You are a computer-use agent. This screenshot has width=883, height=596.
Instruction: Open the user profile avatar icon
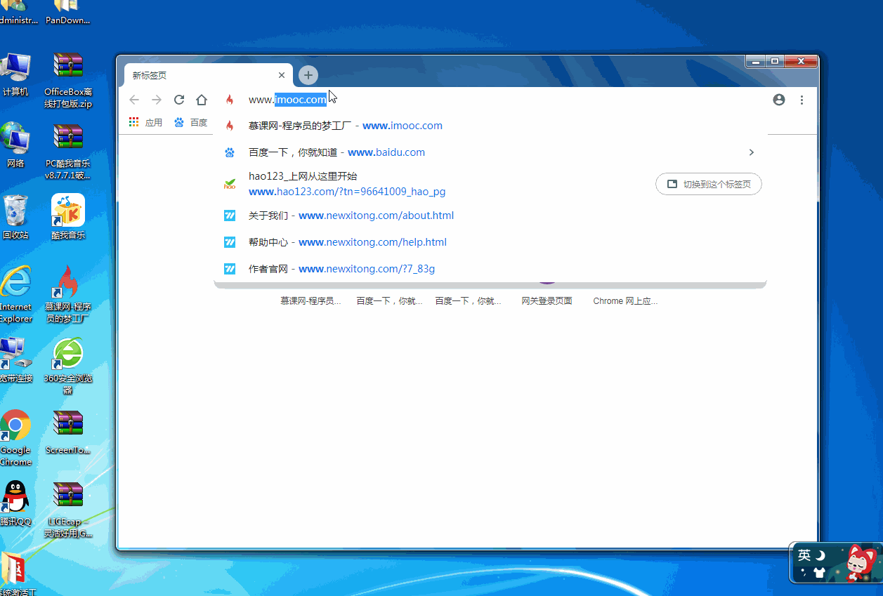coord(779,100)
